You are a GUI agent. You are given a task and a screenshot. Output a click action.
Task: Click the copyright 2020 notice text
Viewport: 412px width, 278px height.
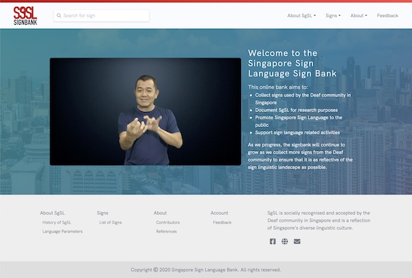(x=206, y=270)
